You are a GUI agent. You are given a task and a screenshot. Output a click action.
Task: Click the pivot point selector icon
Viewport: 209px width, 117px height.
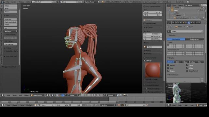(53, 95)
